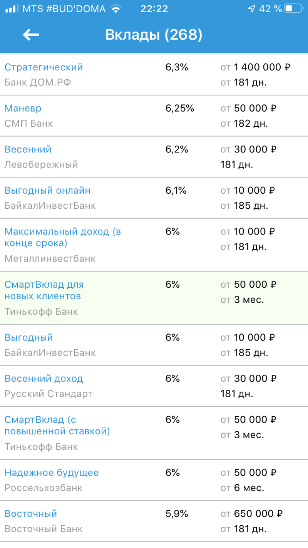Open the Стратегический deposit link

pos(44,67)
